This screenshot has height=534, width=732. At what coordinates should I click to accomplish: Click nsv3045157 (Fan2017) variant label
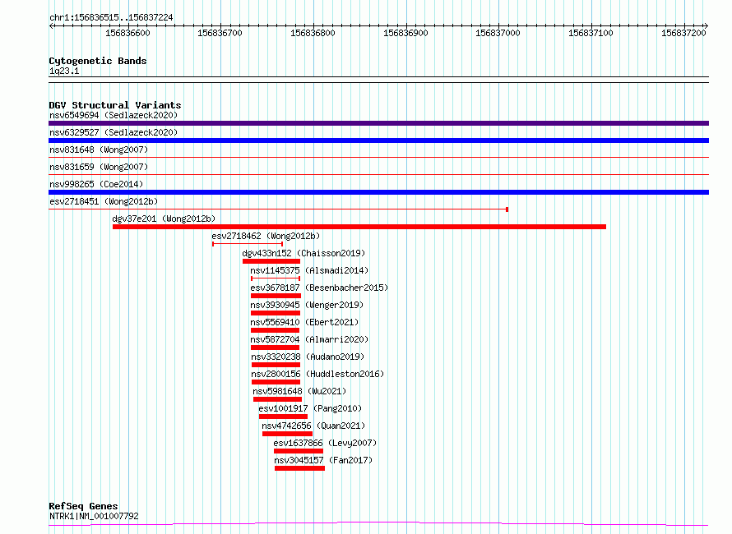[323, 460]
